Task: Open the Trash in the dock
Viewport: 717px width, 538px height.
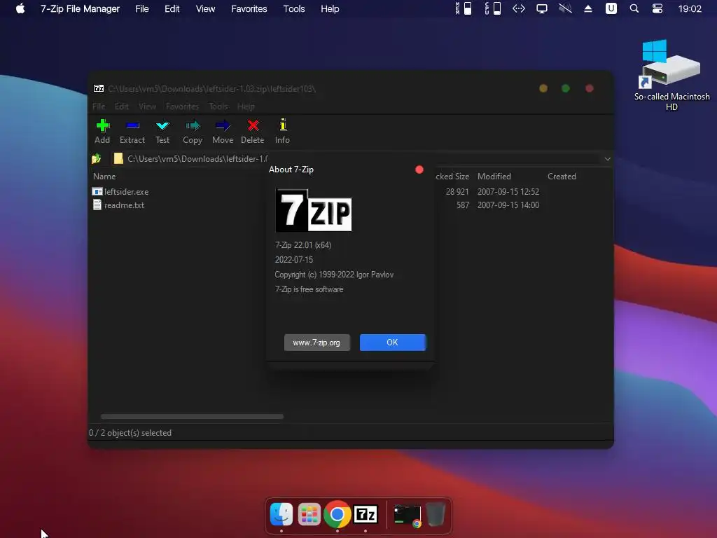Action: coord(436,514)
